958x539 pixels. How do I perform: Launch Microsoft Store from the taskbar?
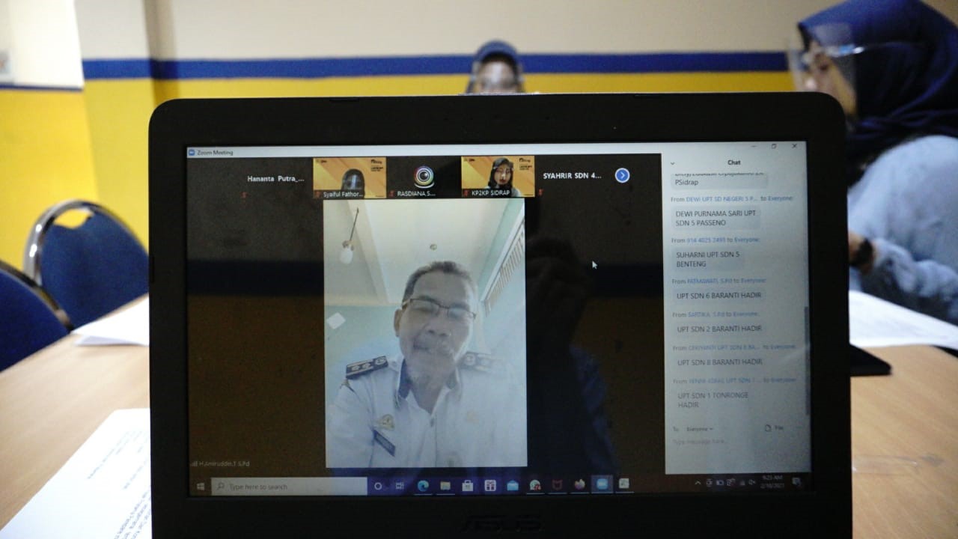[468, 486]
